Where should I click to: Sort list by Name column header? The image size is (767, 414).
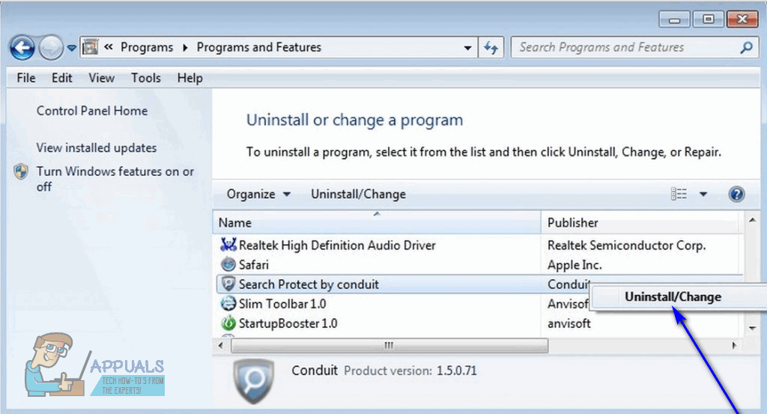click(x=377, y=222)
